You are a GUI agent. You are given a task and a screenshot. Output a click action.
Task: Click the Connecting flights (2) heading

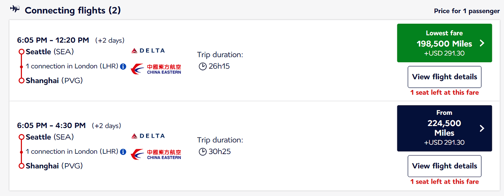[x=73, y=10]
